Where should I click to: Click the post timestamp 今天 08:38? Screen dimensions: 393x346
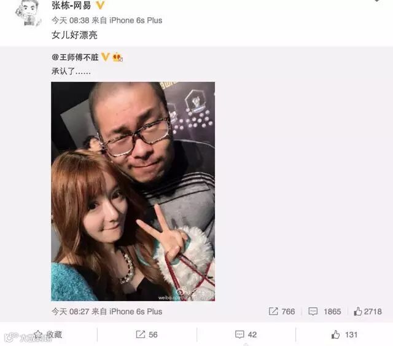coord(71,20)
